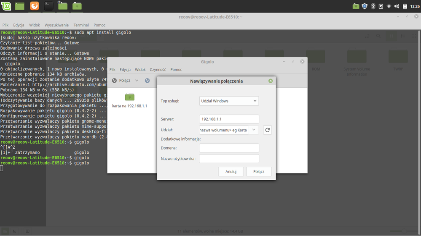Open the Bluetooth tray indicator
Screen dimensions: 421x236
point(373,6)
